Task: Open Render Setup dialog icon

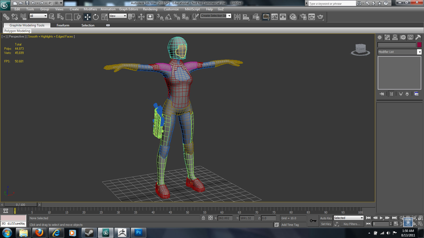Action: [303, 17]
